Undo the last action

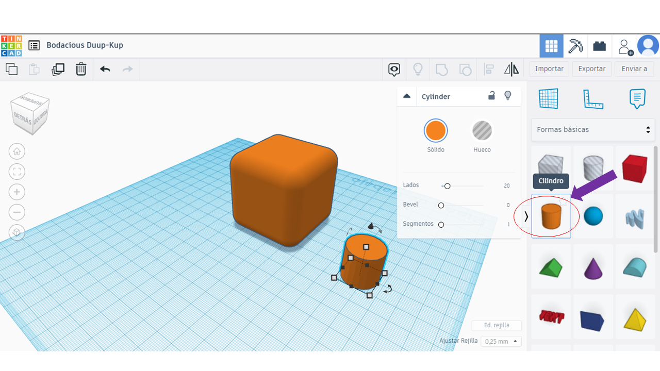[105, 69]
